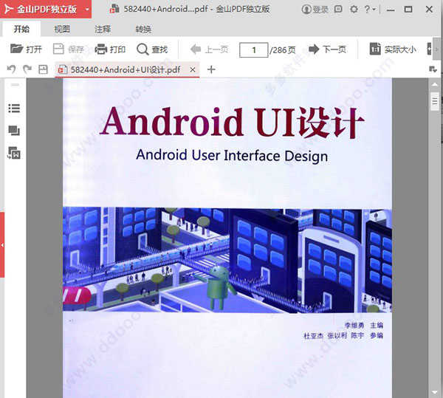Close the 582440+Android+UI设计.pdf tab
Viewport: 443px width, 398px height.
point(193,69)
